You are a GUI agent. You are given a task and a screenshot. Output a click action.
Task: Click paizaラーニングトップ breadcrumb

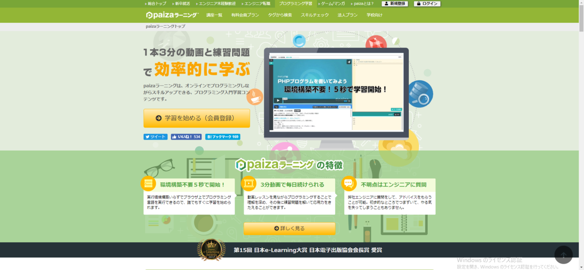pos(165,26)
